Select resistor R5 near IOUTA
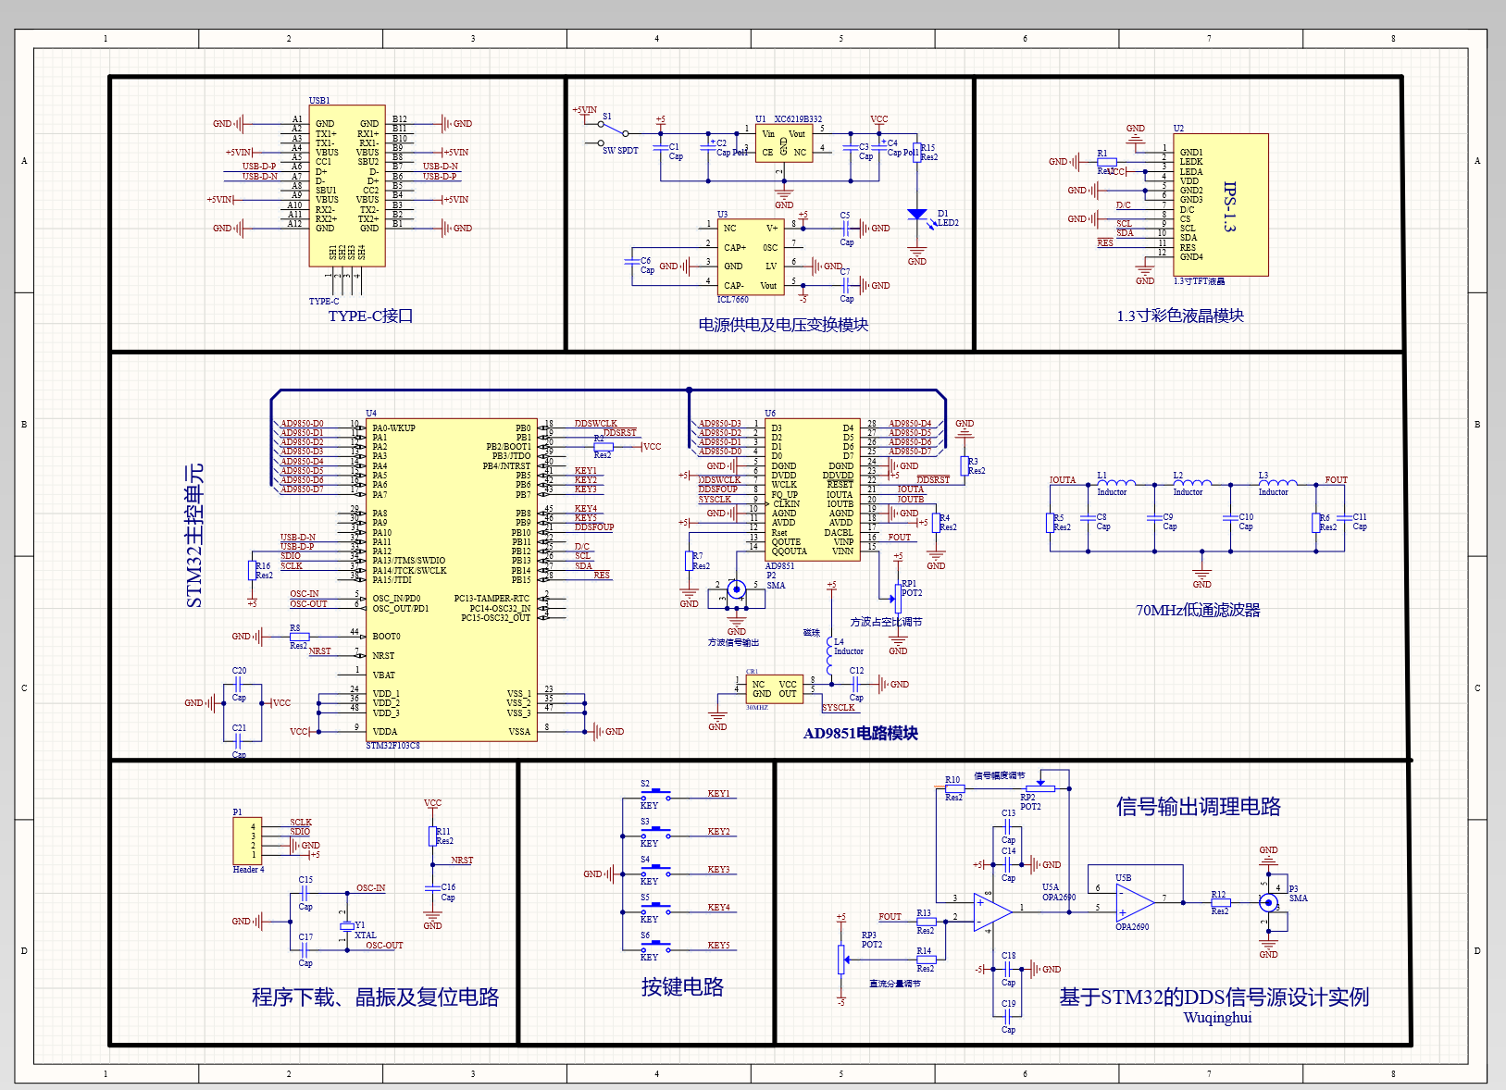1506x1090 pixels. coord(1052,523)
